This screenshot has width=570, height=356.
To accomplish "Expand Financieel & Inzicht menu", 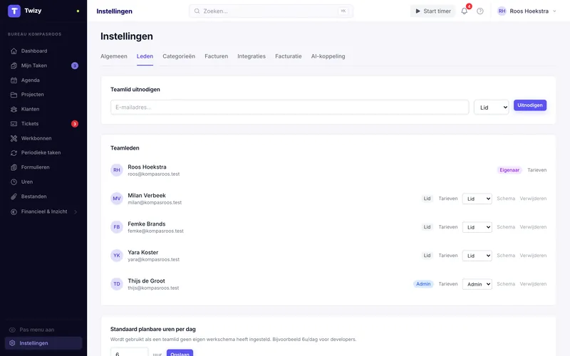I will (44, 211).
